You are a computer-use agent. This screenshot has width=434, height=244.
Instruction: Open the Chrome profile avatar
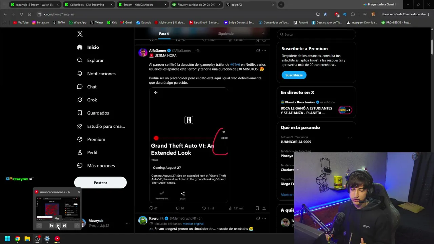tap(373, 14)
